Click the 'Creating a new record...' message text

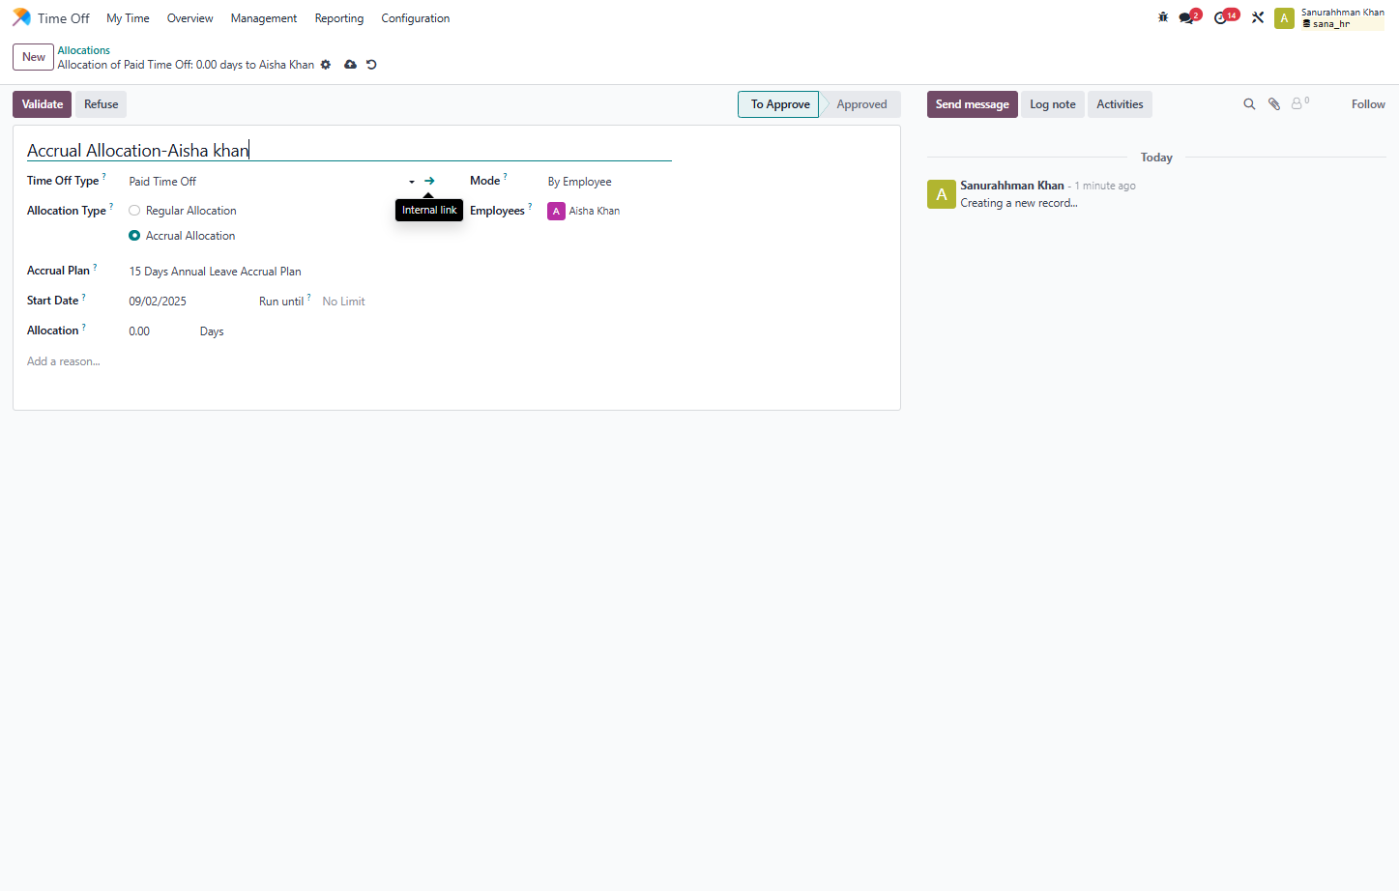[x=1019, y=203]
